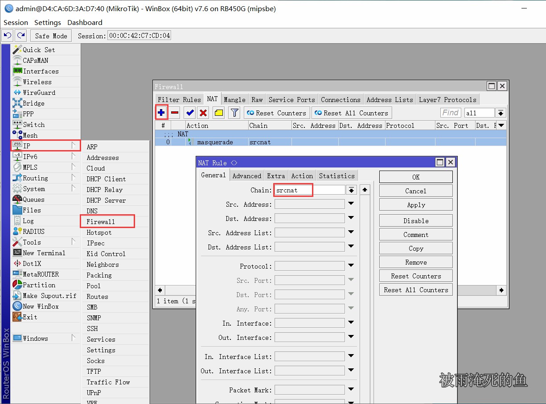The image size is (546, 404).
Task: Open the filter funnel icon
Action: pyautogui.click(x=234, y=113)
